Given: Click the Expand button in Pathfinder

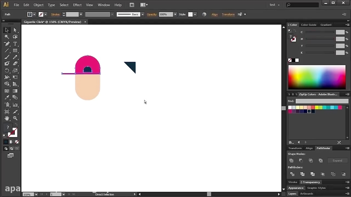Looking at the screenshot, I should point(337,160).
